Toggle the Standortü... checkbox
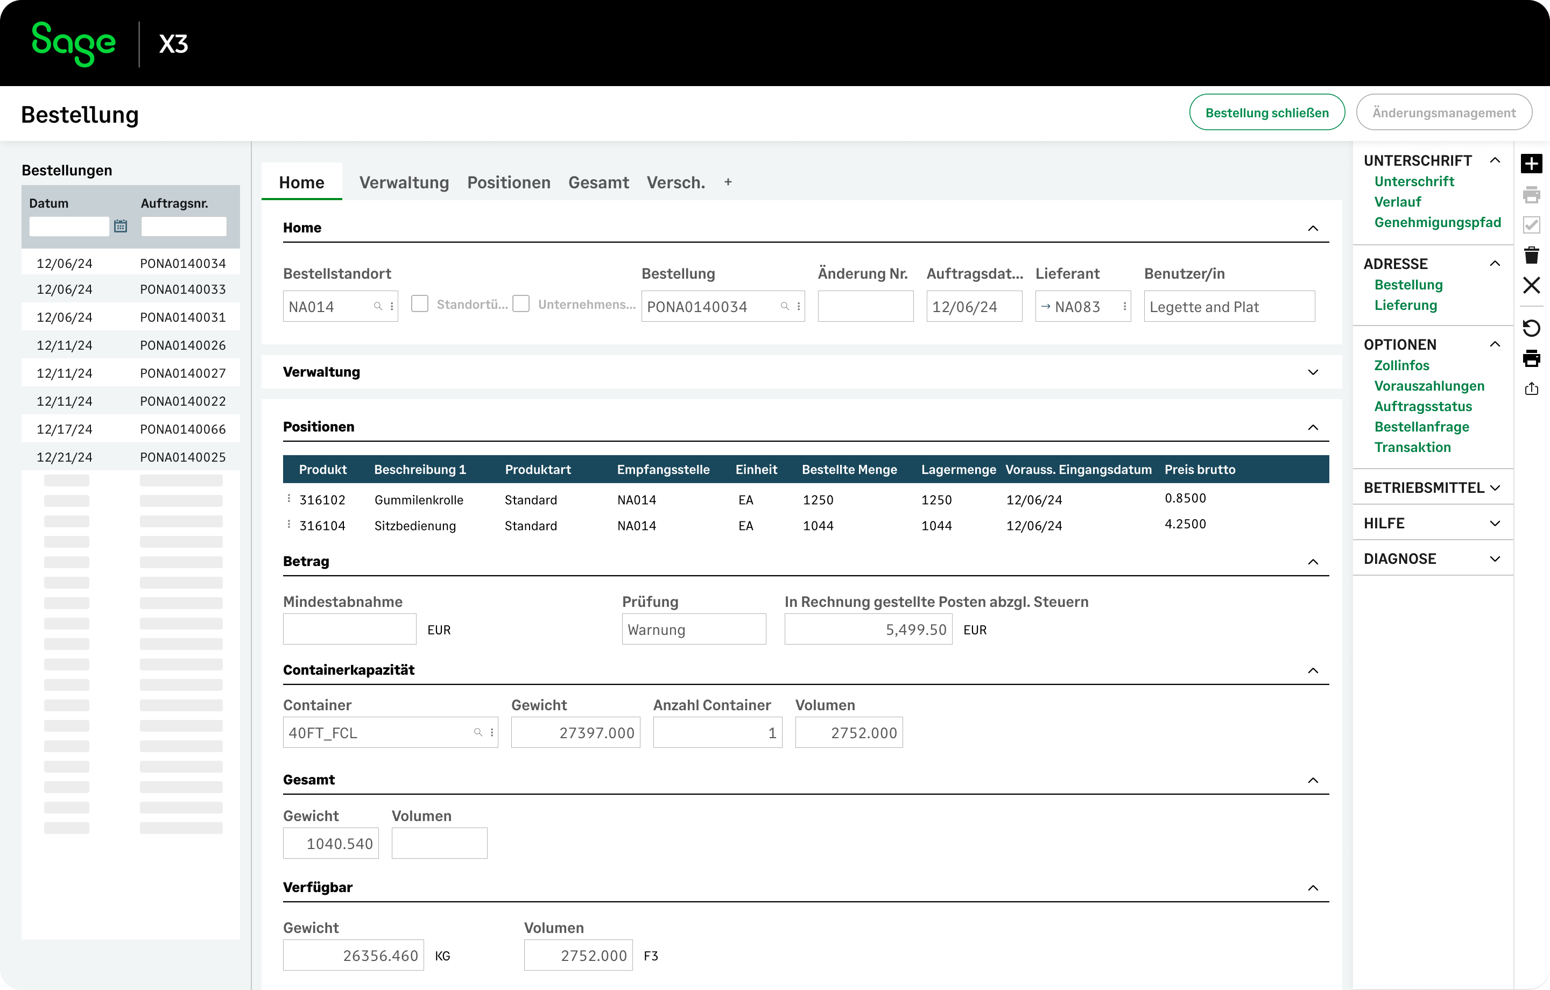The width and height of the screenshot is (1550, 990). (420, 304)
